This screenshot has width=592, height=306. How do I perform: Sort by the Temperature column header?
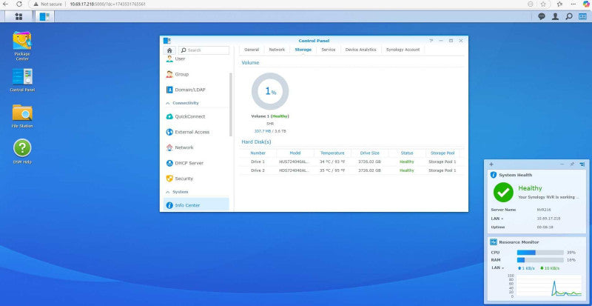[x=332, y=153]
